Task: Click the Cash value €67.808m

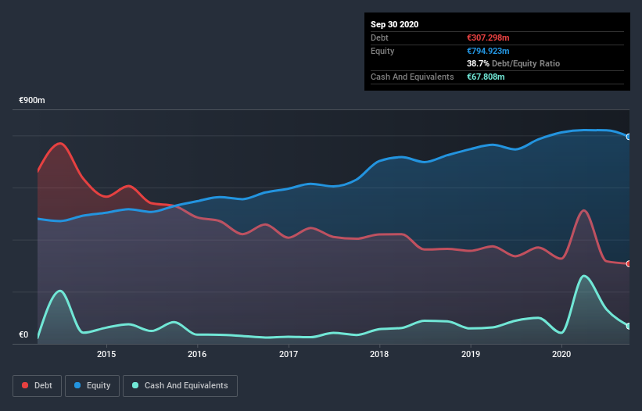Action: click(x=486, y=77)
